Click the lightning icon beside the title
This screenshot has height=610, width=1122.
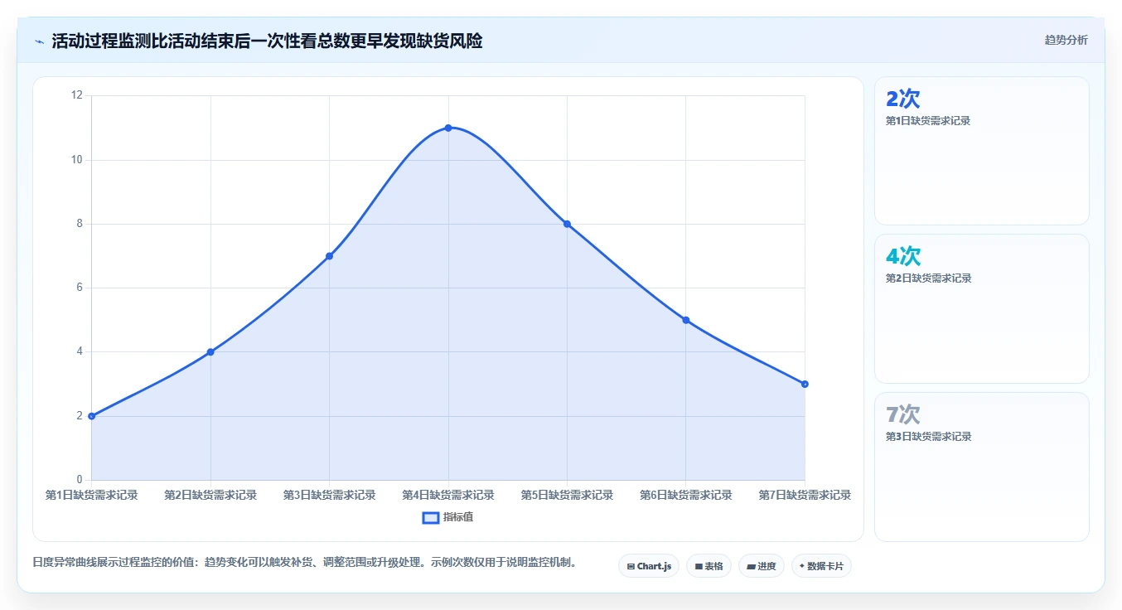[39, 41]
